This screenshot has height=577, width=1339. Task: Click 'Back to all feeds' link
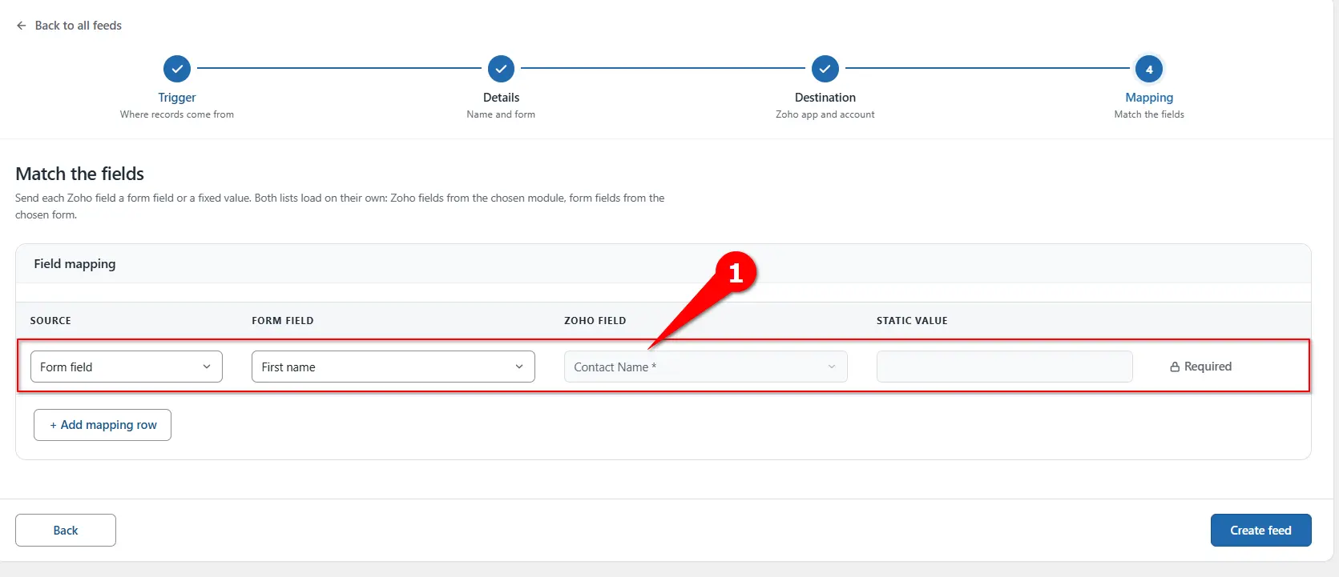79,26
